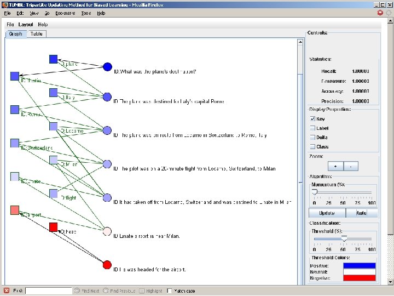Open the Firefox View menu
This screenshot has height=296, width=394.
tap(34, 13)
